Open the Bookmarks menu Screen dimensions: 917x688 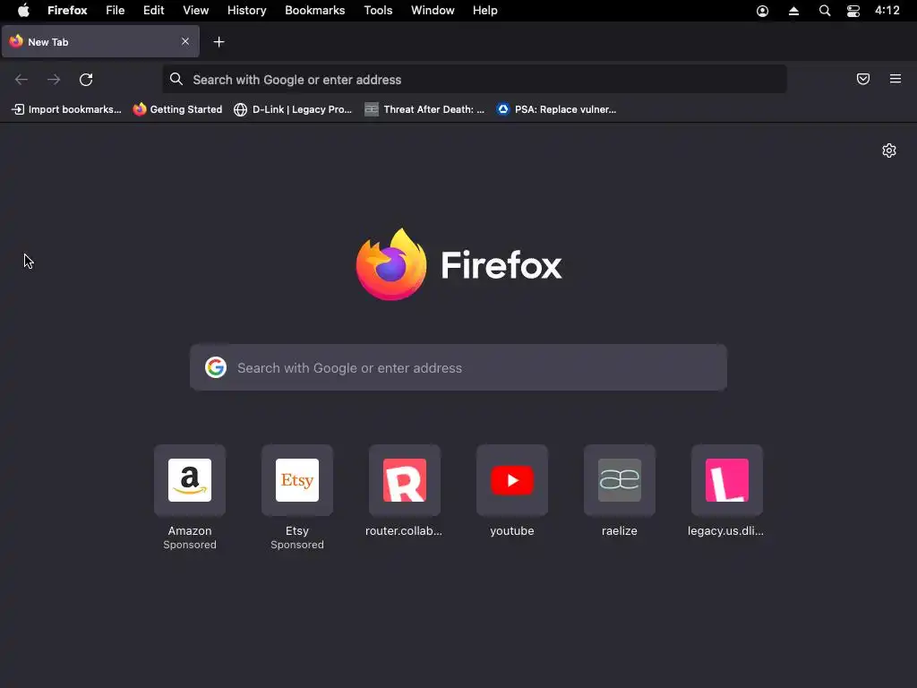point(314,11)
